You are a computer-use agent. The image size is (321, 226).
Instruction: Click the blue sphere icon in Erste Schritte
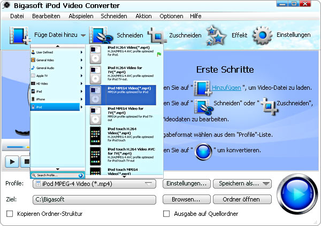point(203,152)
